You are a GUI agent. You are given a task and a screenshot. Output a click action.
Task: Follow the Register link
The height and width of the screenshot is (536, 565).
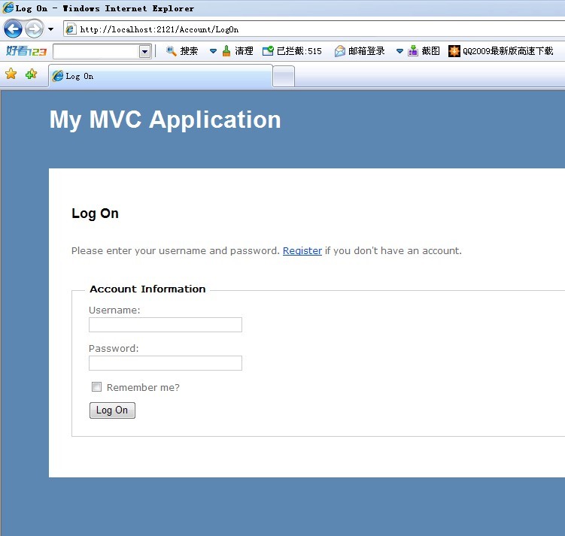[x=302, y=250]
